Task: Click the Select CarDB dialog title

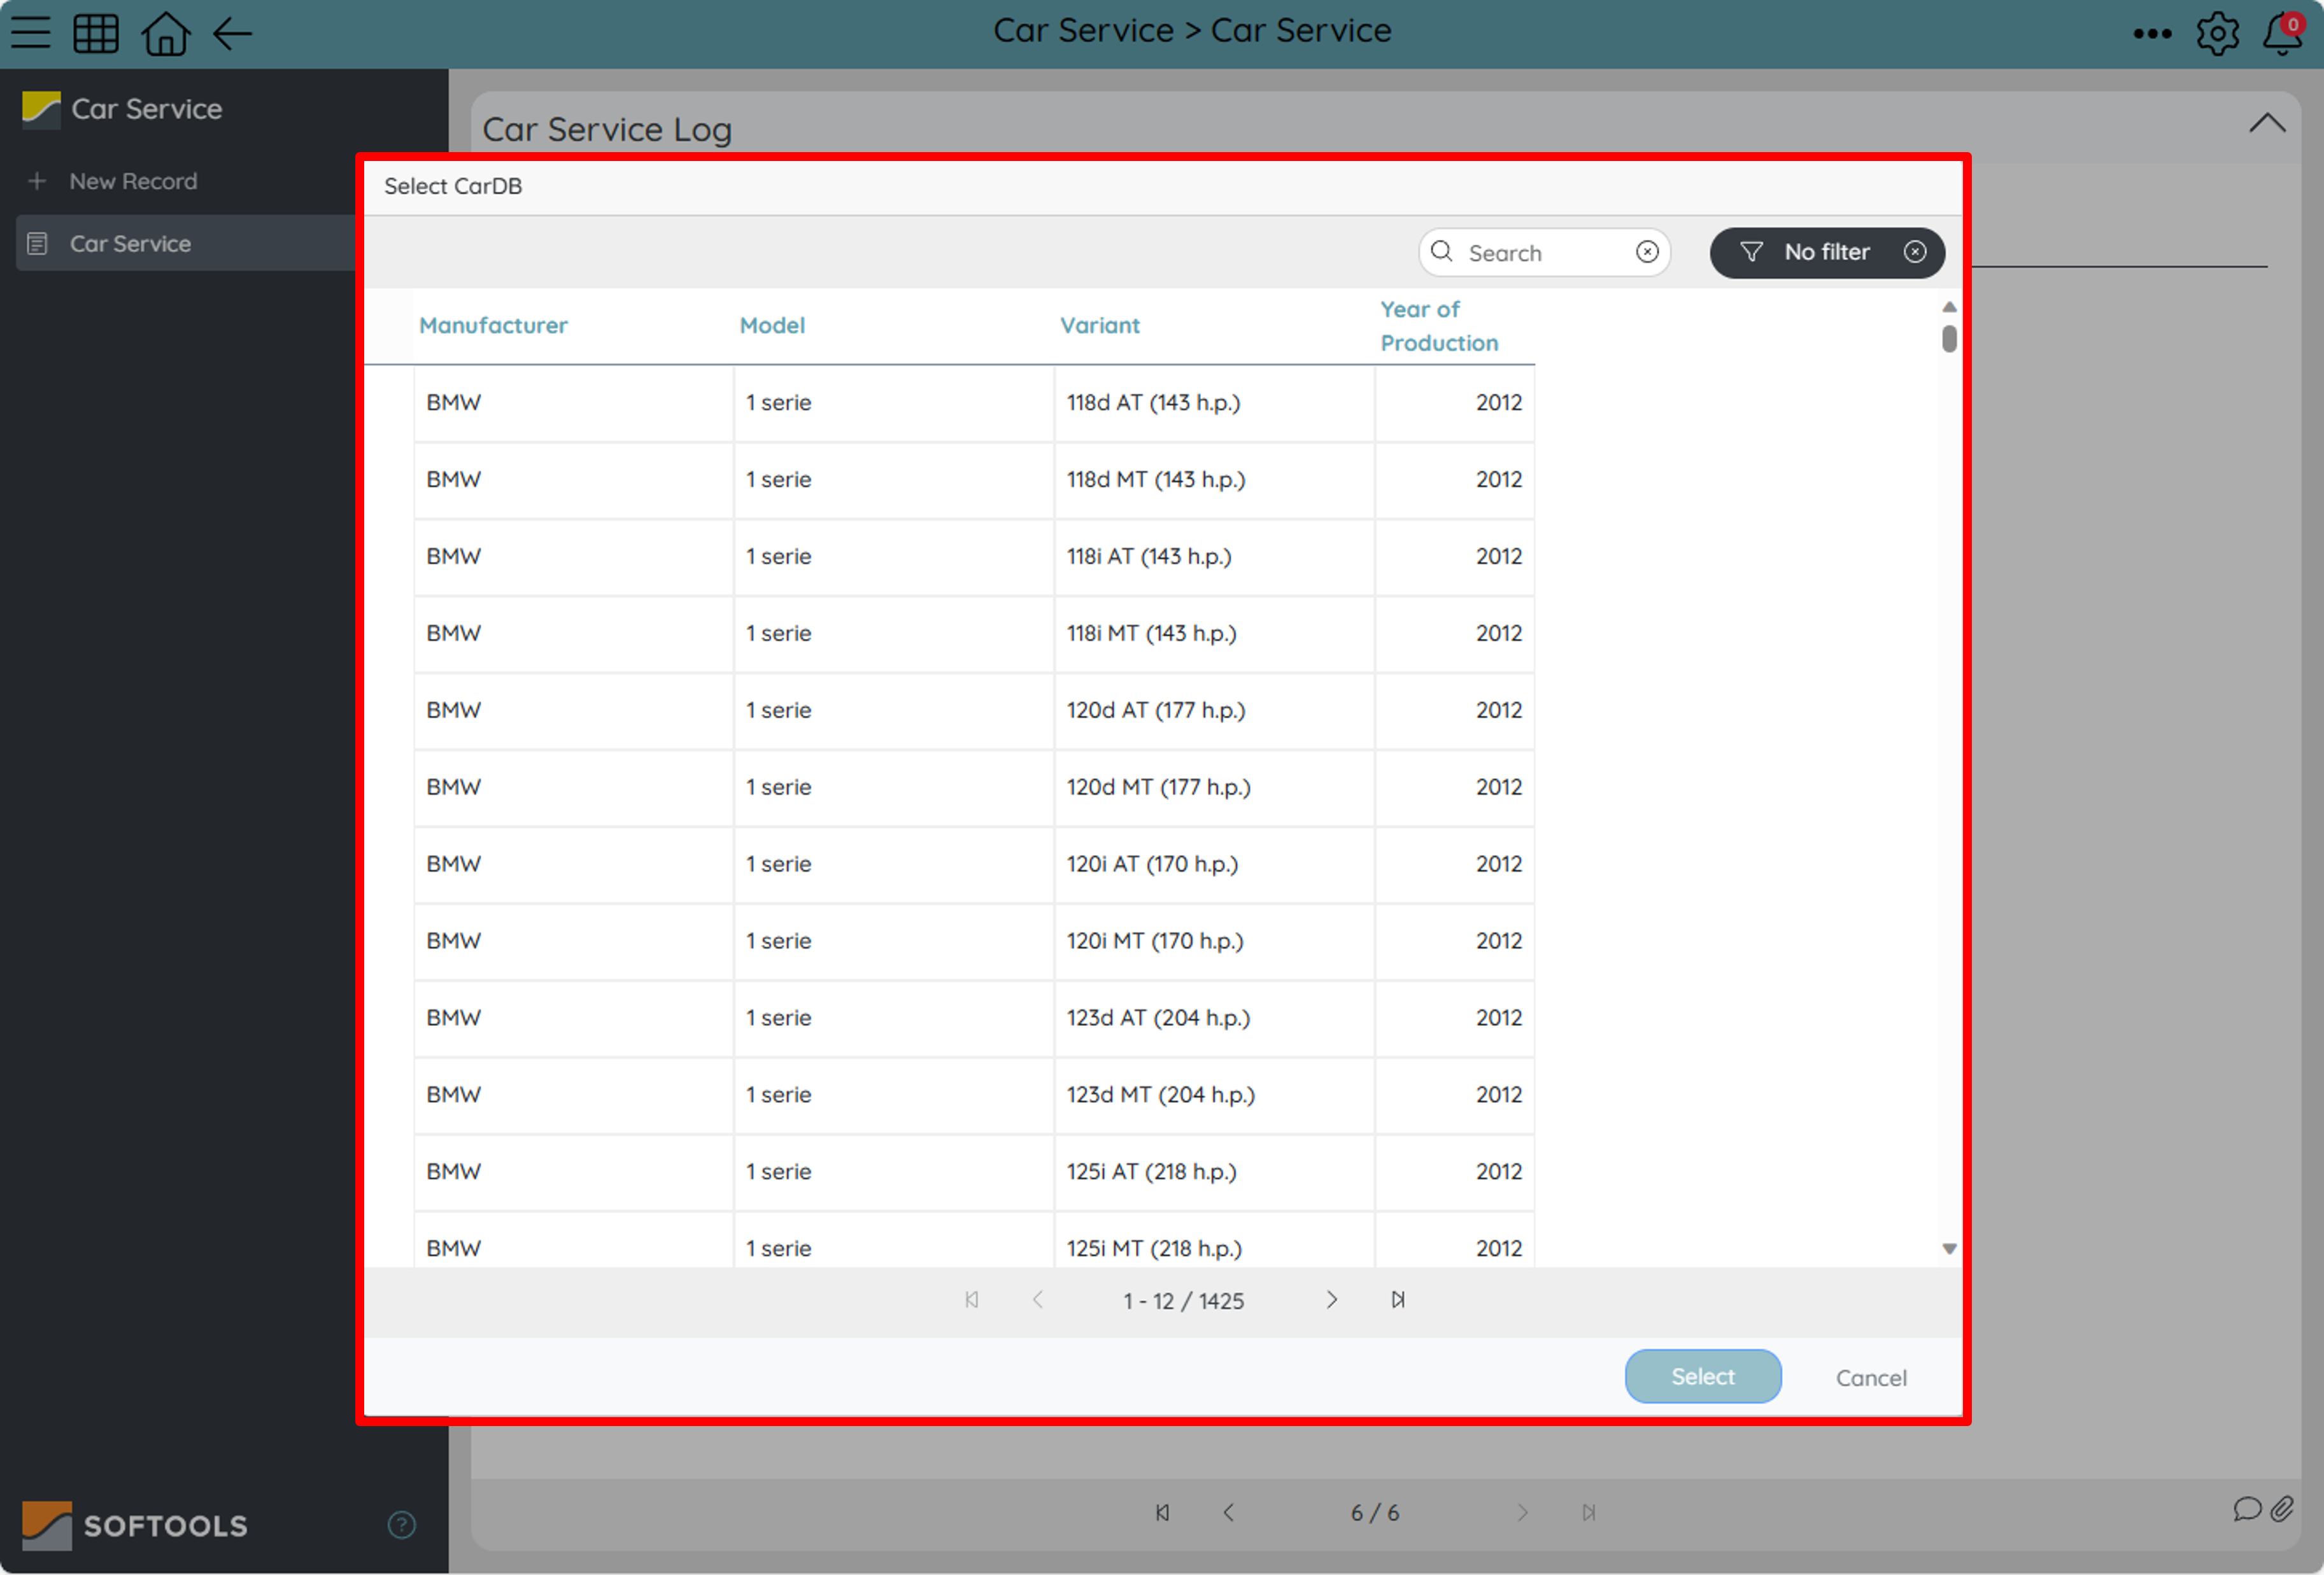Action: tap(453, 187)
